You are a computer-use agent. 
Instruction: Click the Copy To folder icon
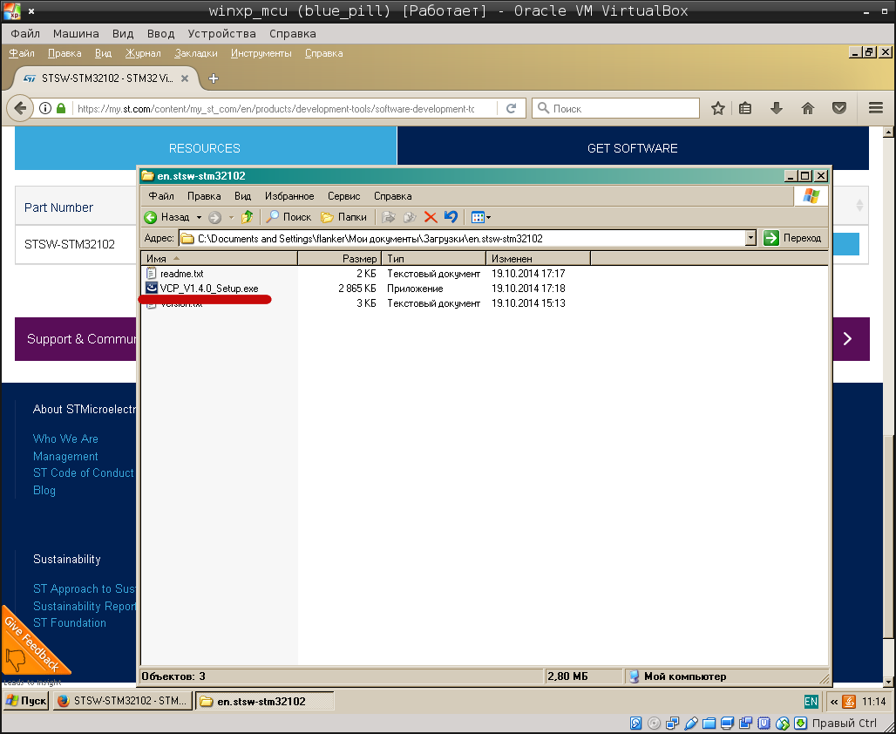tap(410, 217)
